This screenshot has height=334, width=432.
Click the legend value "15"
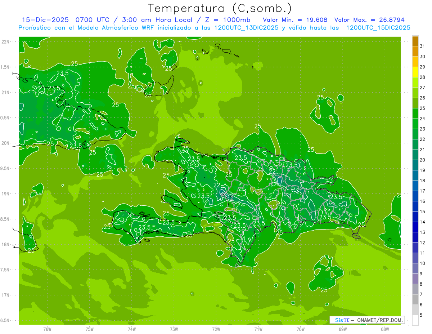point(422,212)
